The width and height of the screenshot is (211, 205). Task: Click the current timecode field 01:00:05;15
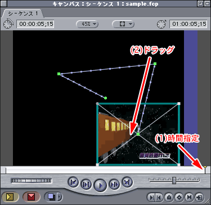(188, 24)
